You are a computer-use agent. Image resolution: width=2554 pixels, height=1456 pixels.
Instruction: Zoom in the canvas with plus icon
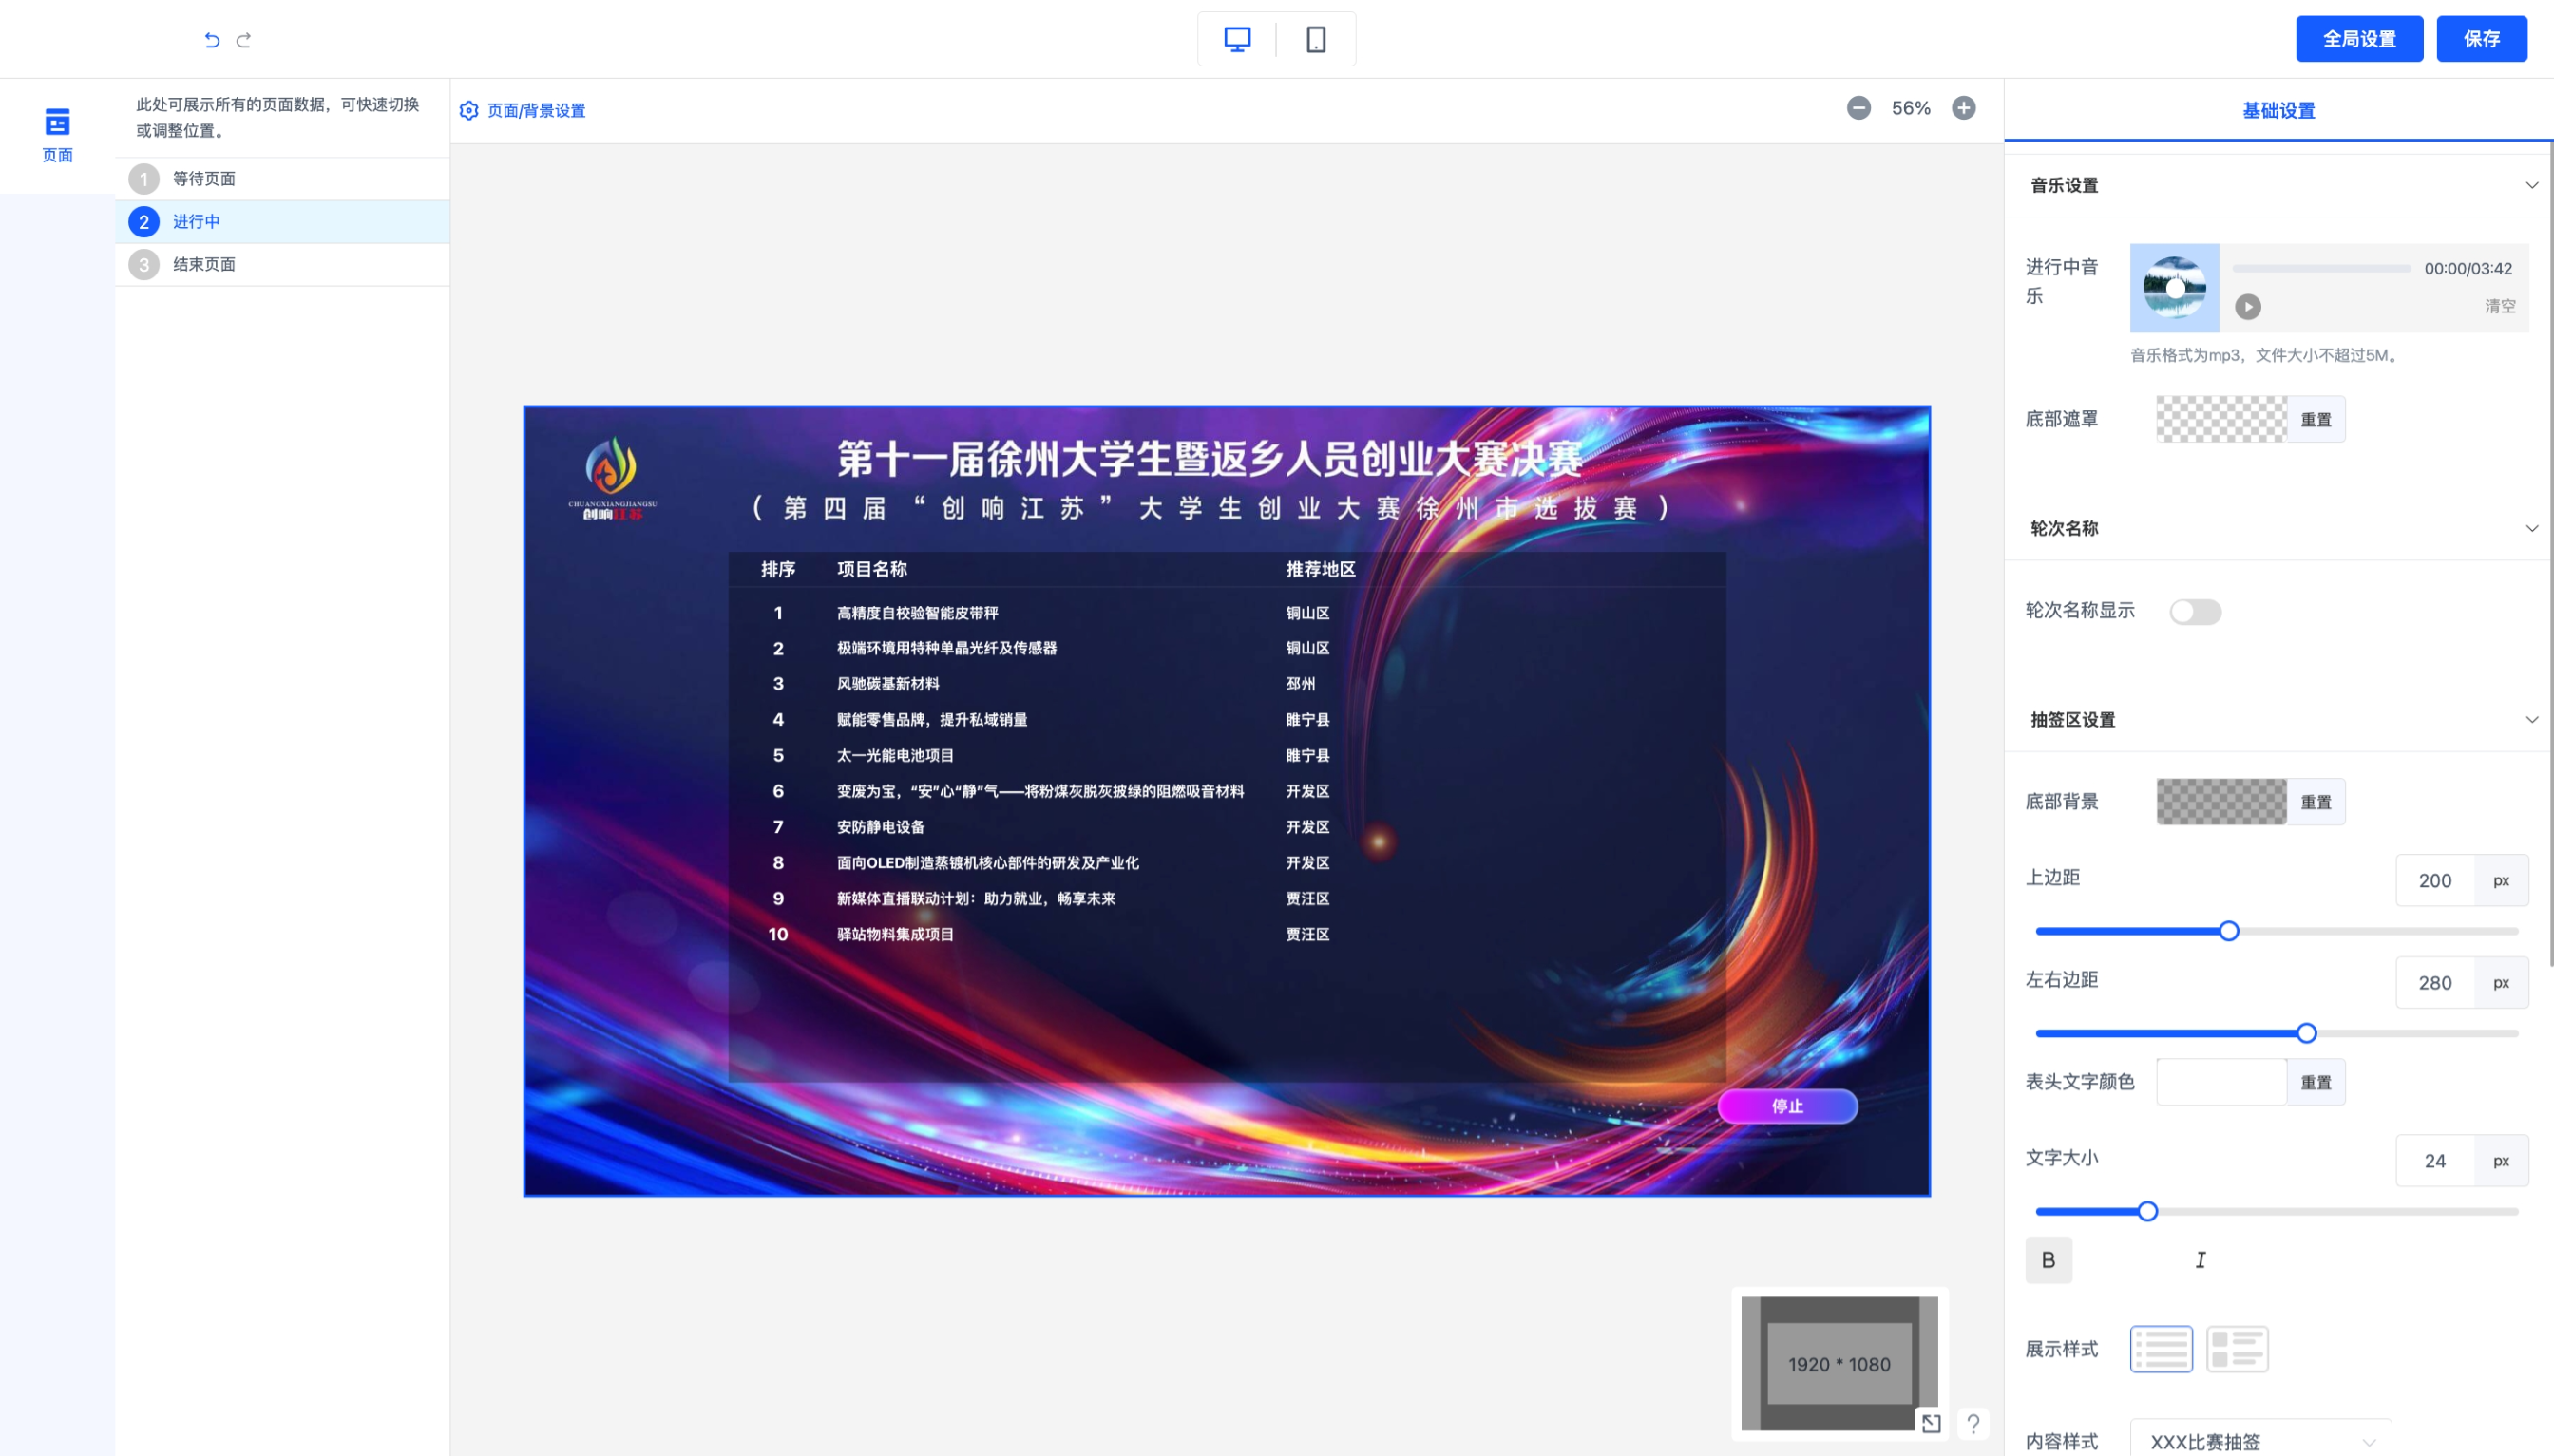pyautogui.click(x=1964, y=108)
